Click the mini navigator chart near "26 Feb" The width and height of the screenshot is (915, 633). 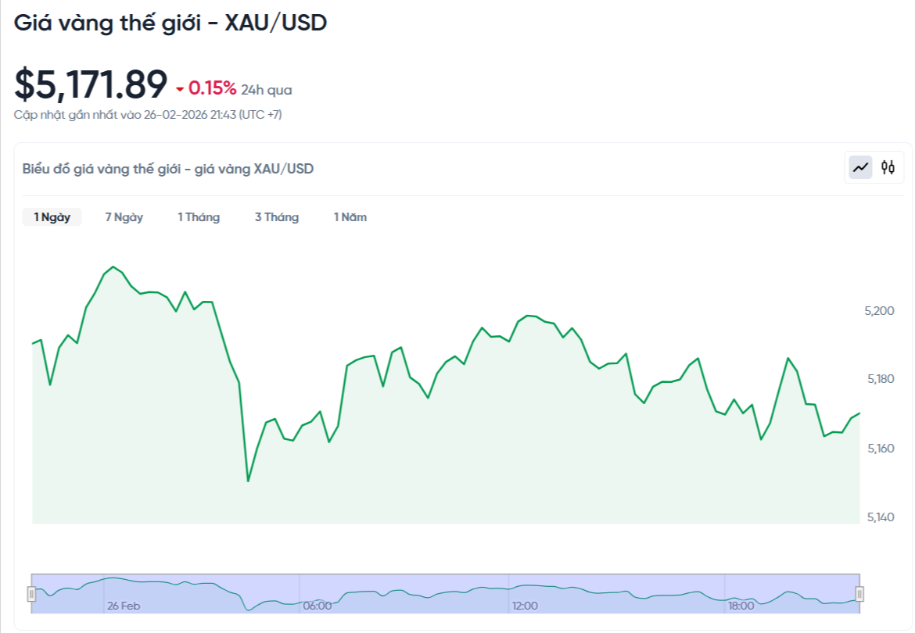[125, 605]
